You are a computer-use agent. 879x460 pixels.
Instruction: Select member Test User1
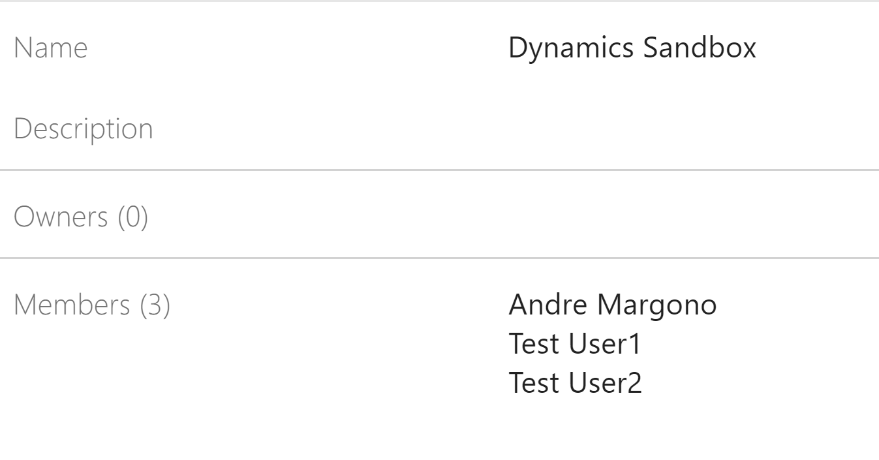pos(575,344)
